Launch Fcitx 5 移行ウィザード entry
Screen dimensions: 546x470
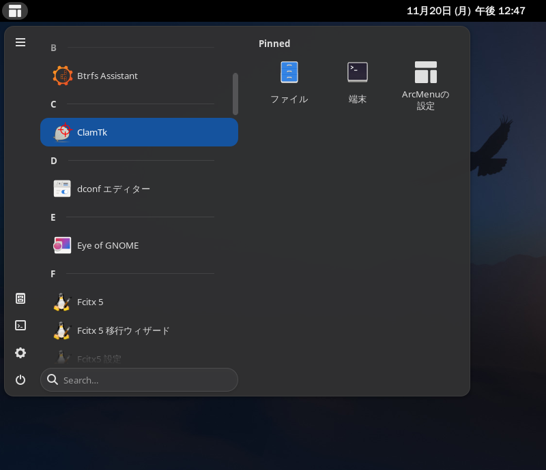pos(139,330)
